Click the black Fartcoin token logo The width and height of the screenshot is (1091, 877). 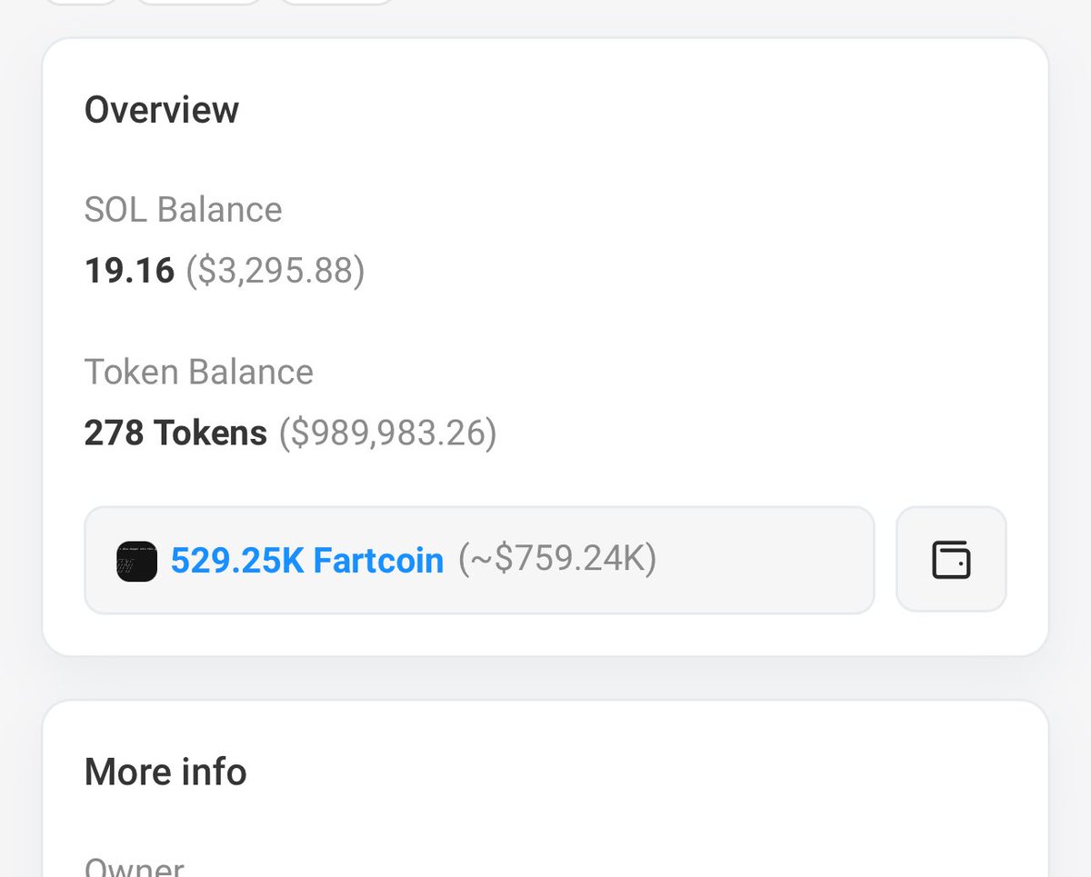(x=137, y=561)
